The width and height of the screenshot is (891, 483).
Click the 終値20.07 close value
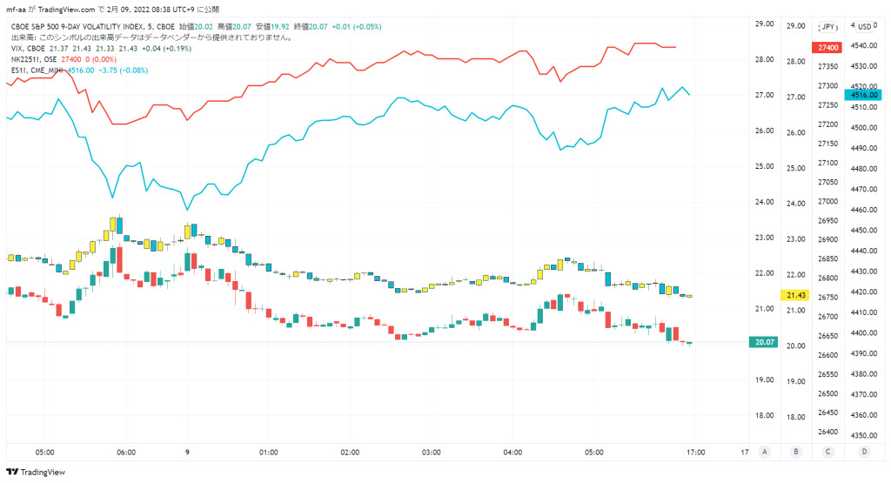[x=311, y=27]
